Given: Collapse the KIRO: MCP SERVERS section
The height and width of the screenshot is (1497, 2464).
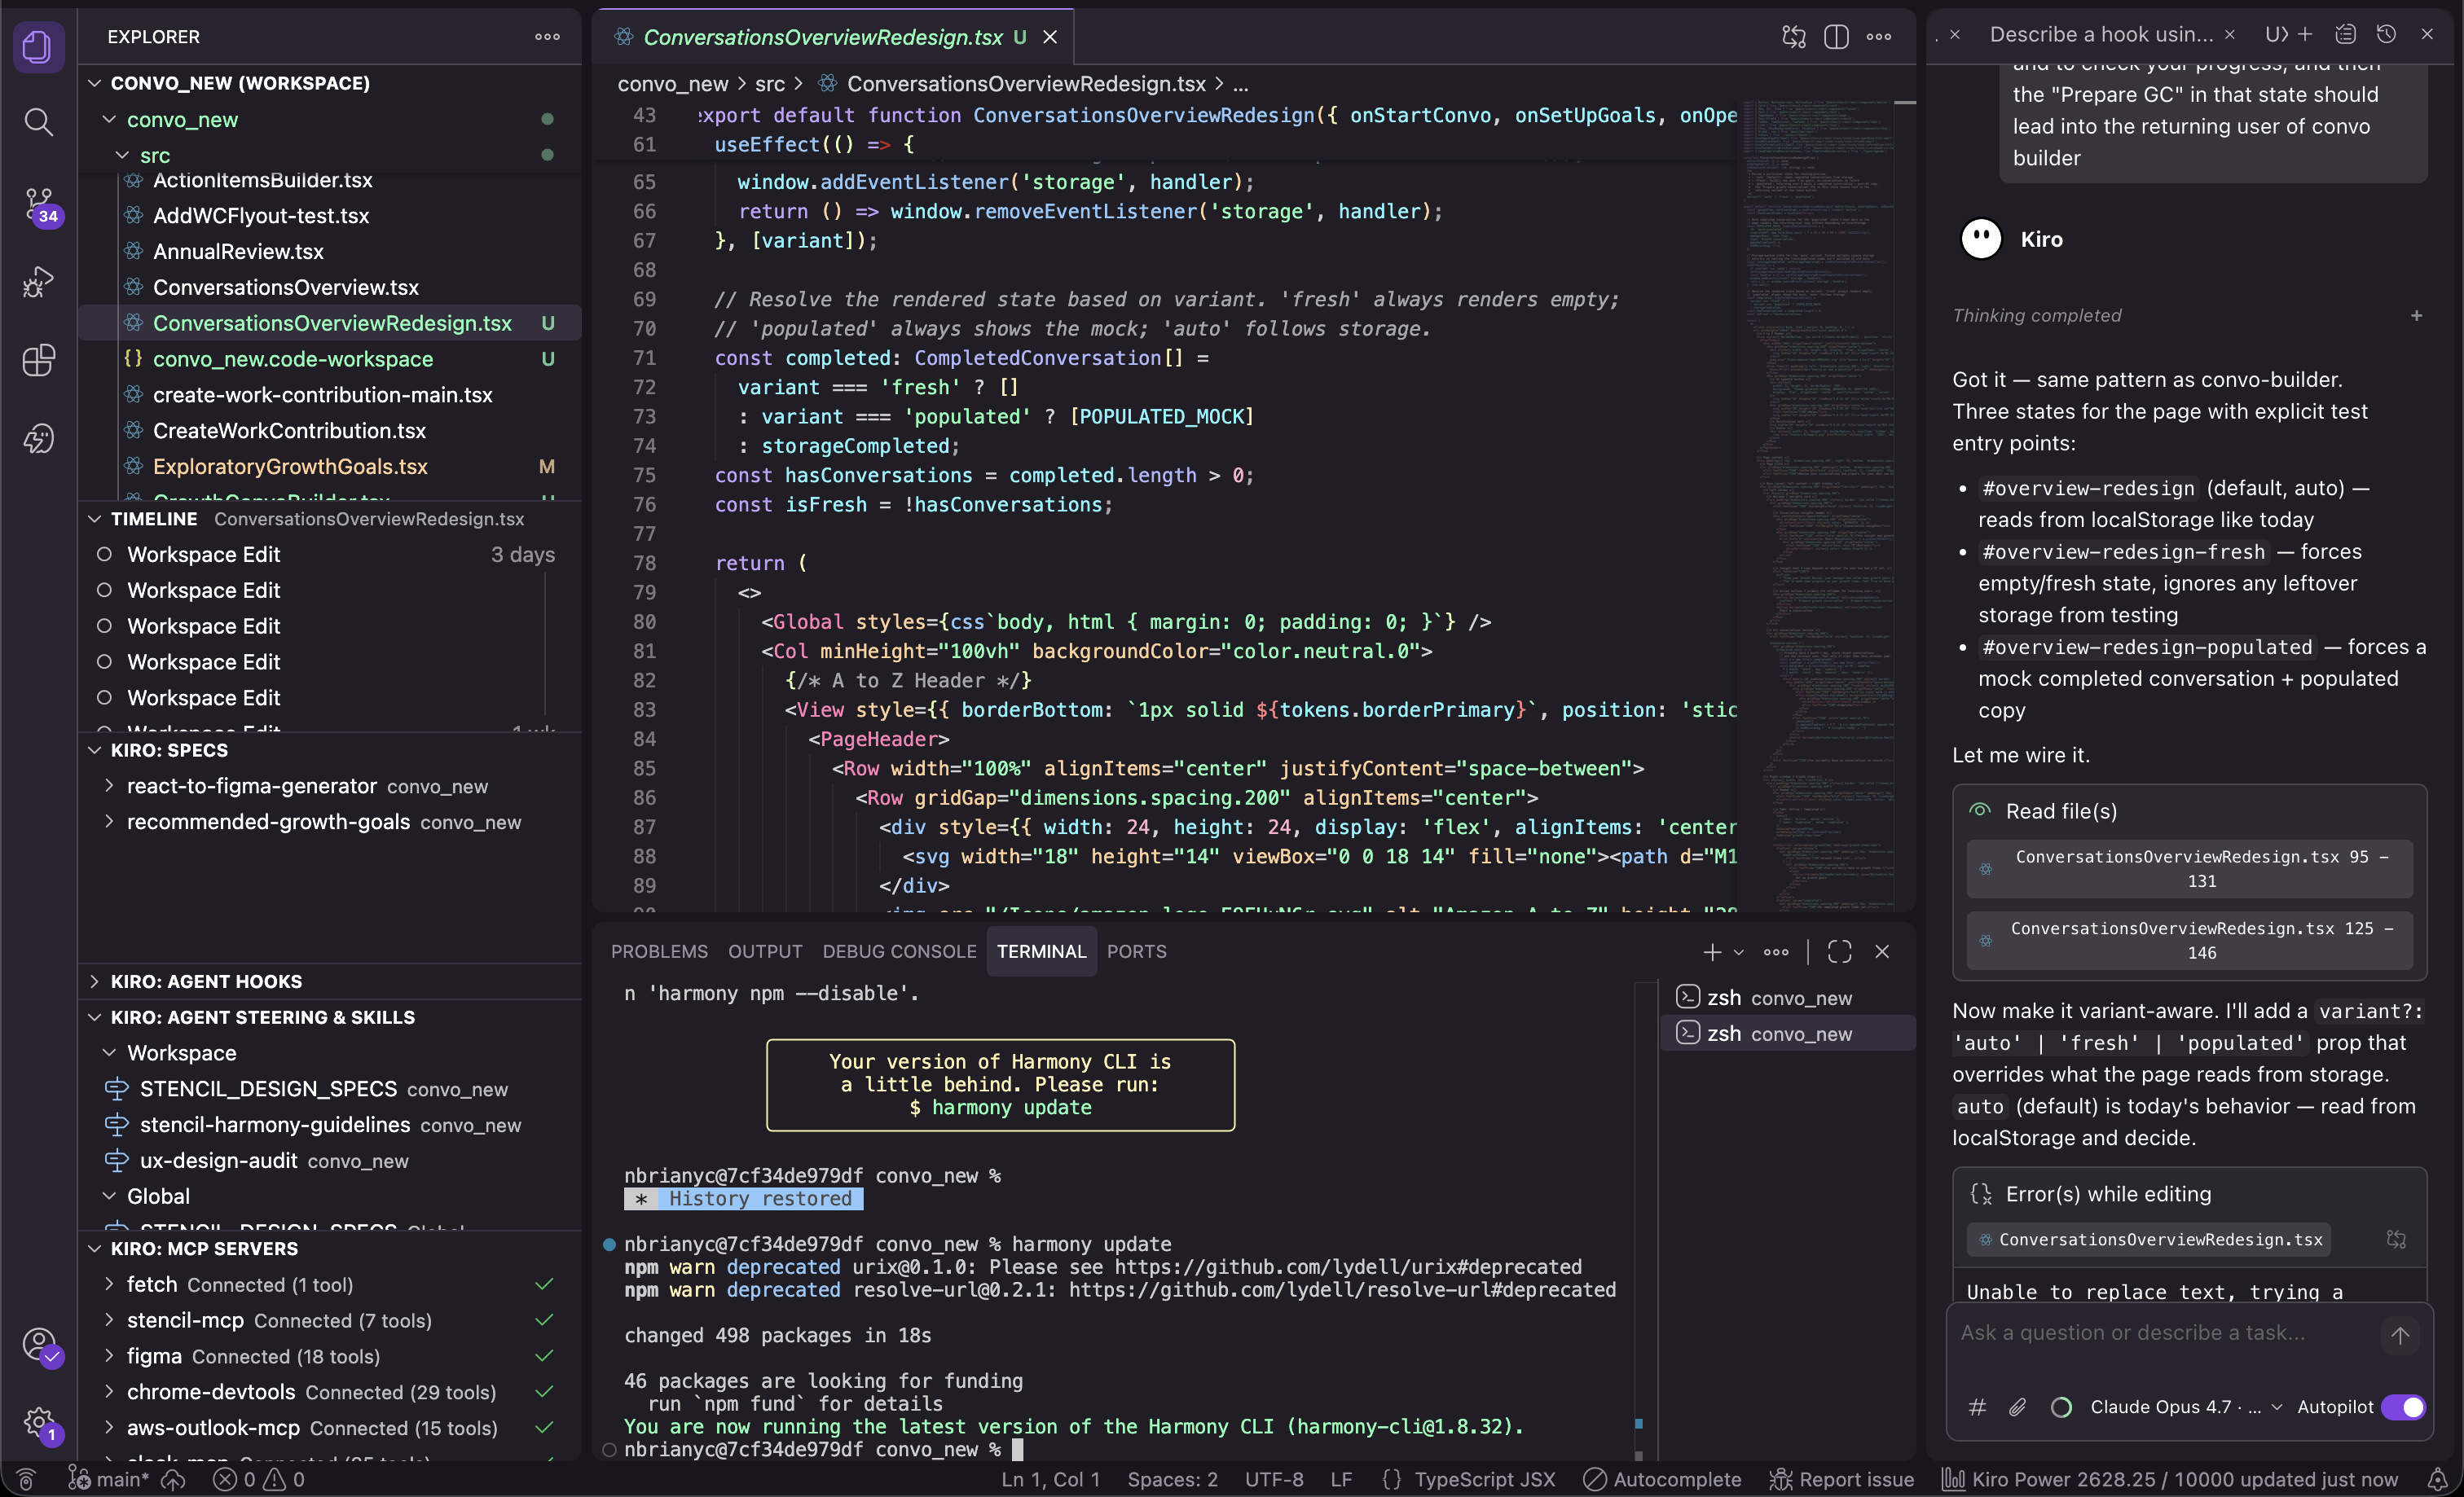Looking at the screenshot, I should (x=95, y=1248).
